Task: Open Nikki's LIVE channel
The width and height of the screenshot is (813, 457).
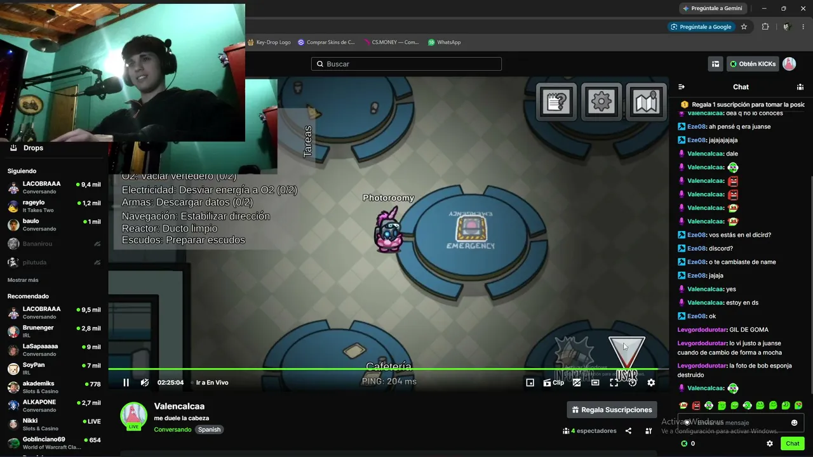Action: [x=54, y=424]
